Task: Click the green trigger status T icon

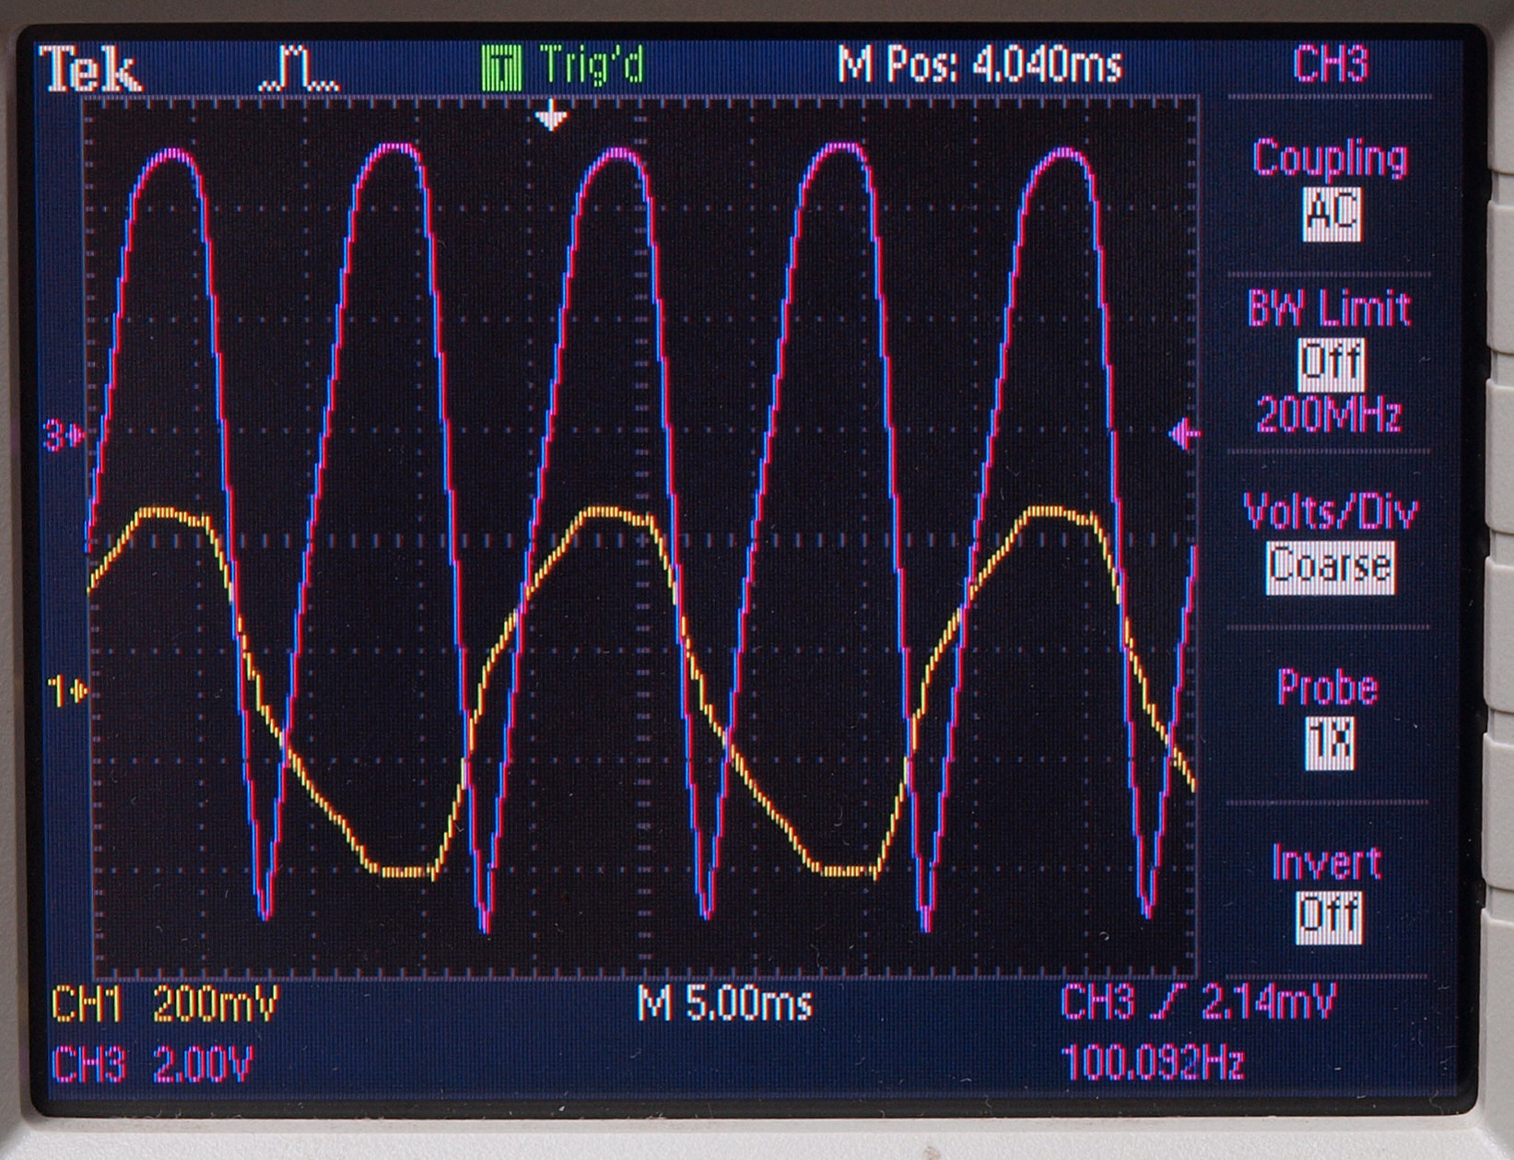Action: (x=501, y=68)
